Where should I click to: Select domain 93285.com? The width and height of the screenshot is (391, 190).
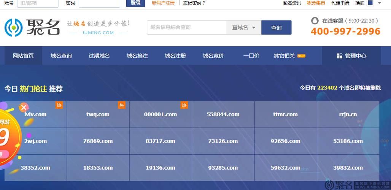[x=223, y=168]
